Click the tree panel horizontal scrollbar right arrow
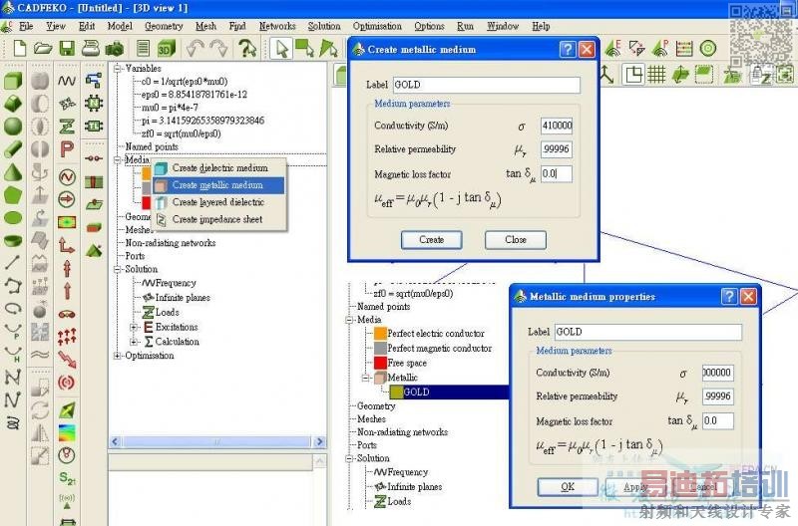Screen dimensions: 798x526 [x=319, y=441]
